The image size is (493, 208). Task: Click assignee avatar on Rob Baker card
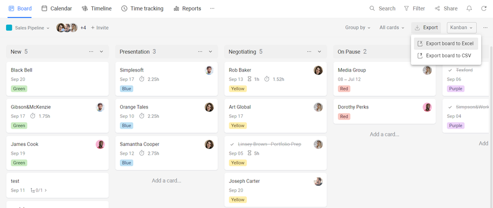point(318,70)
